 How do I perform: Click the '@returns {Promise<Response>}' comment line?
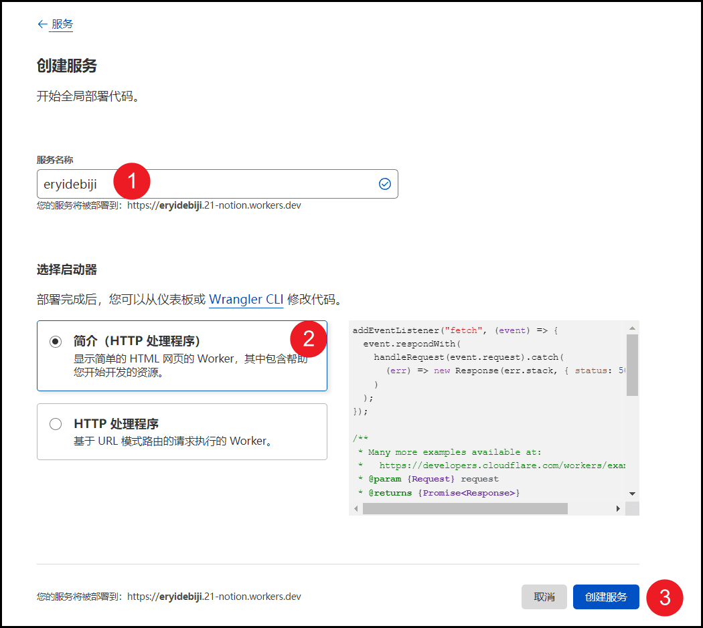coord(439,493)
